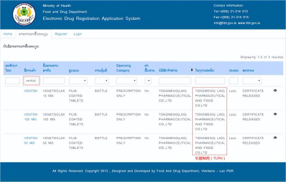Click the generic name filter input
286x182 pixels.
coord(53,81)
